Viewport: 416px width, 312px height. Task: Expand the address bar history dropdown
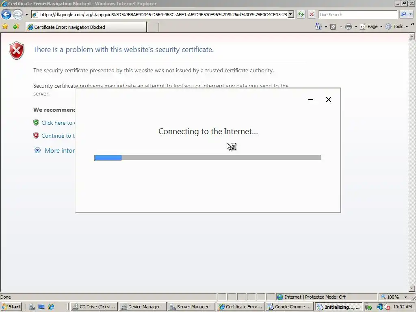pos(291,14)
